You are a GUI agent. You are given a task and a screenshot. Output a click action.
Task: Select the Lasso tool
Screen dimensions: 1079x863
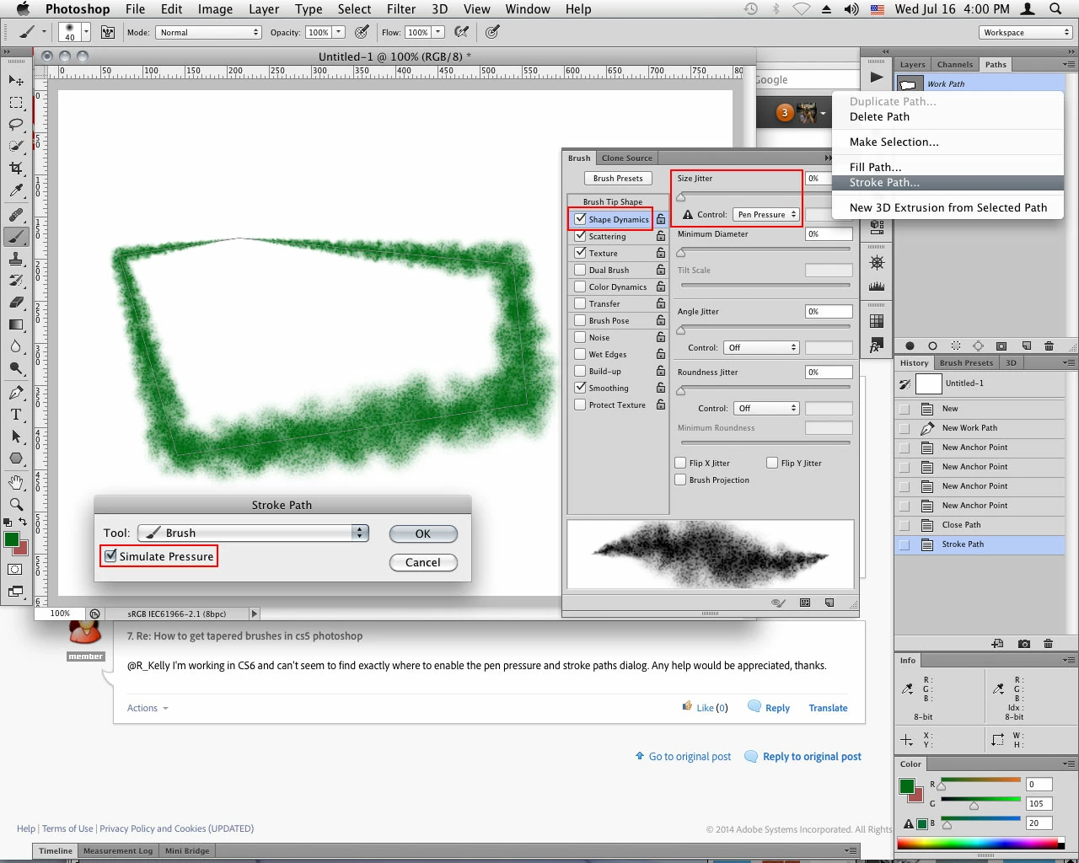point(16,124)
